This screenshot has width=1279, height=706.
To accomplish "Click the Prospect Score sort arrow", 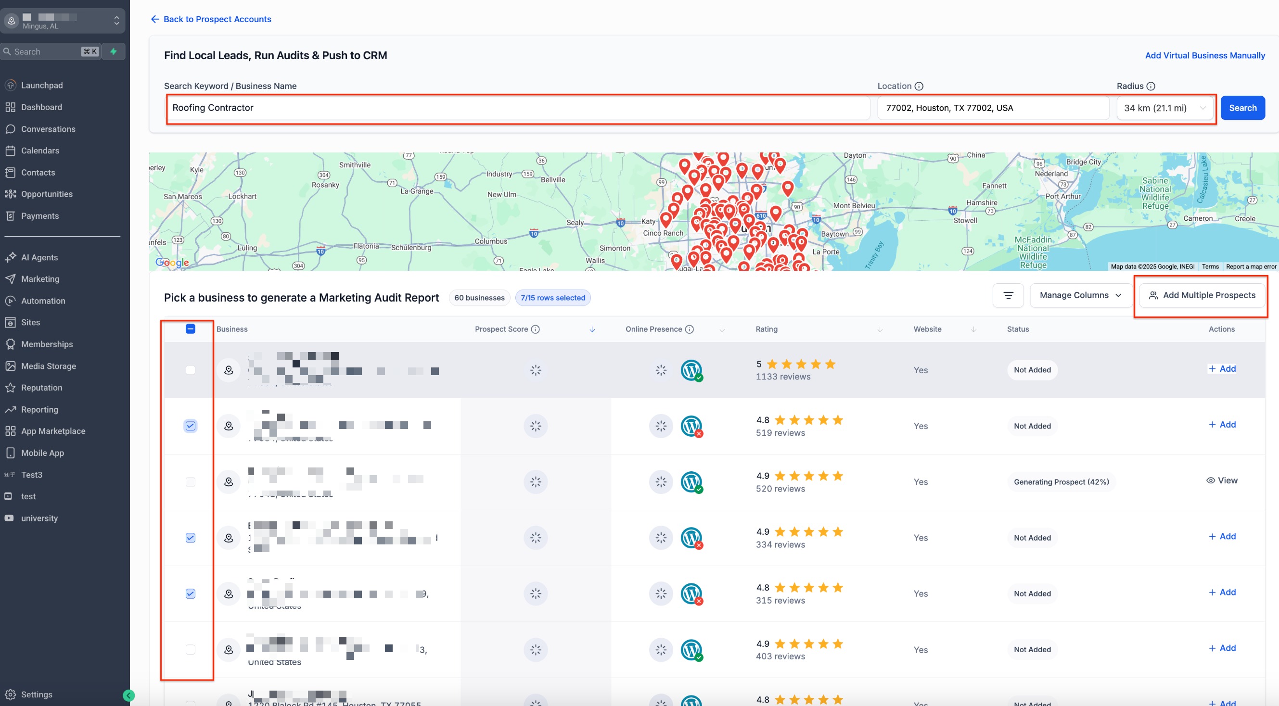I will [592, 329].
